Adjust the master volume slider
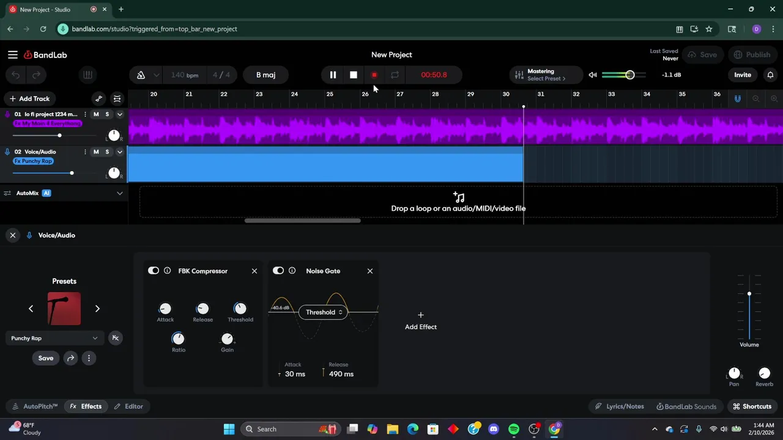 (x=624, y=75)
